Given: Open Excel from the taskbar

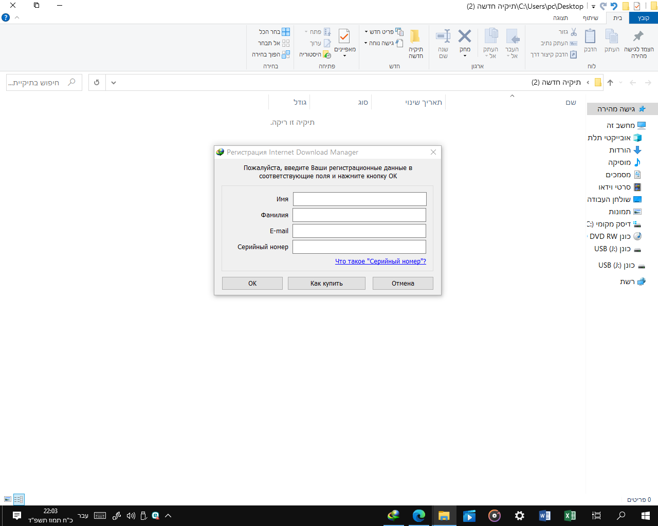Looking at the screenshot, I should click(x=570, y=516).
